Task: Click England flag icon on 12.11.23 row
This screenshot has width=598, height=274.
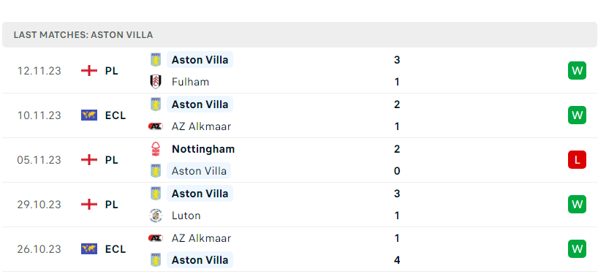Action: pyautogui.click(x=89, y=71)
